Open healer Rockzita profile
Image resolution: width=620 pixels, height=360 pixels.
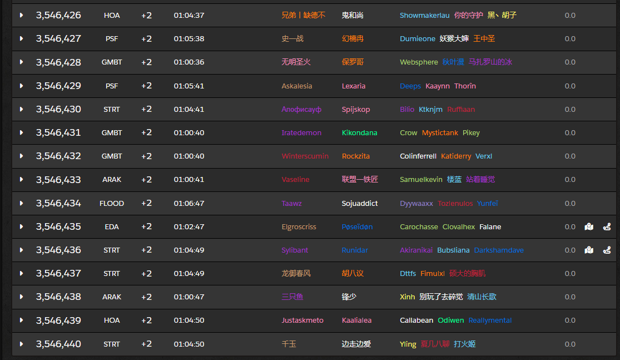(x=356, y=156)
